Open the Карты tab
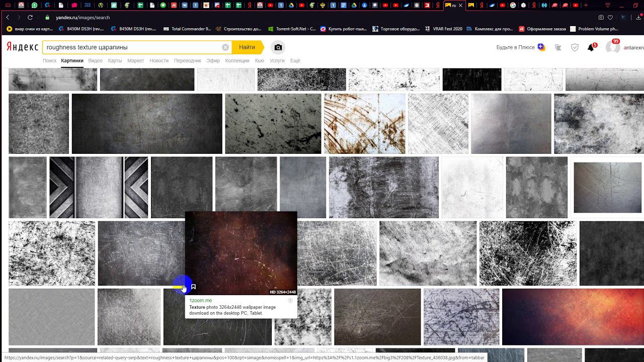 point(115,61)
